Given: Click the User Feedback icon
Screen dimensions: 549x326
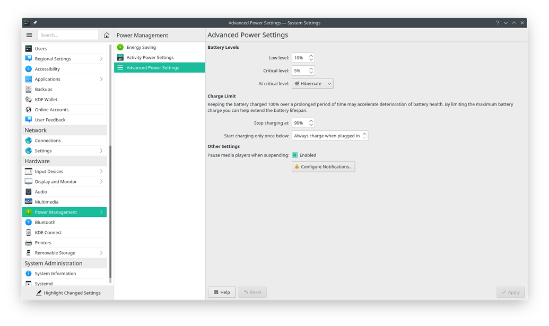Looking at the screenshot, I should tap(29, 120).
